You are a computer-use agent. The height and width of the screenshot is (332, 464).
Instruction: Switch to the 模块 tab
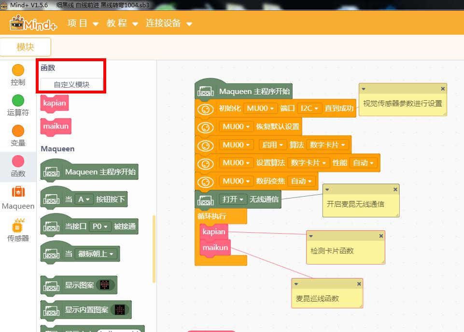26,47
